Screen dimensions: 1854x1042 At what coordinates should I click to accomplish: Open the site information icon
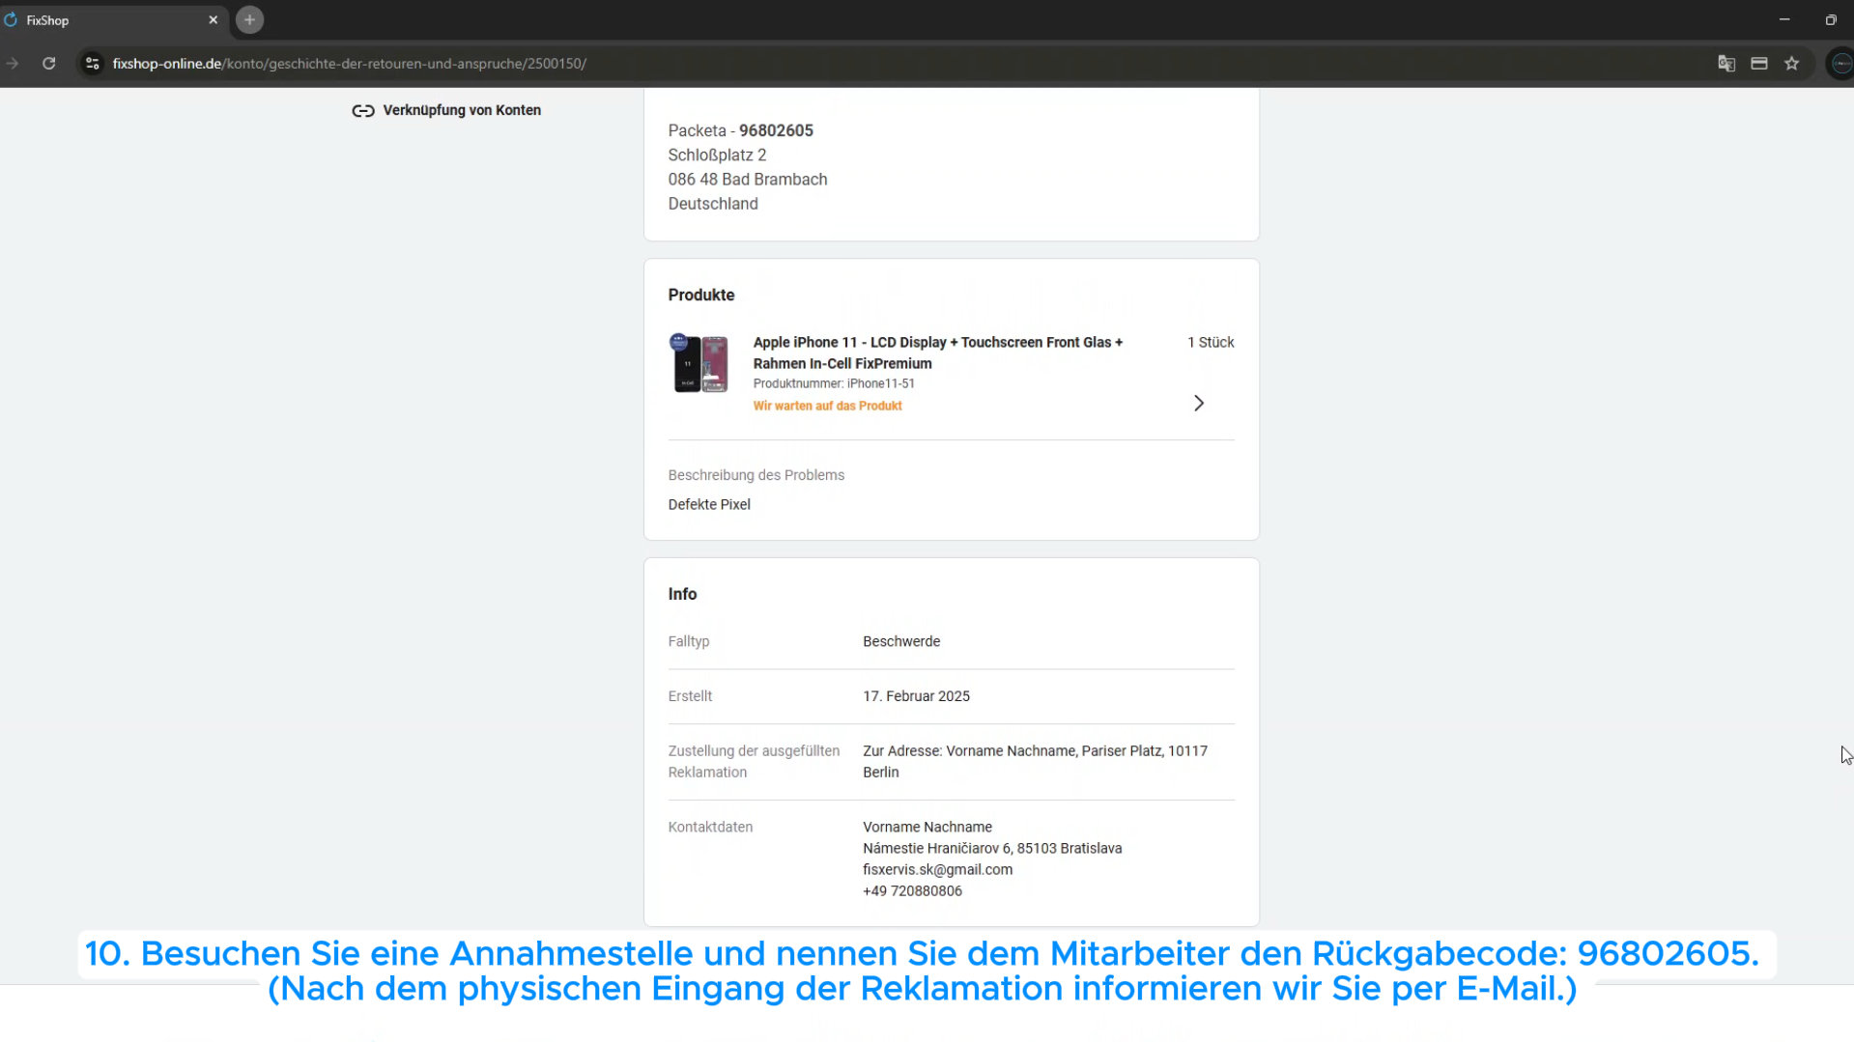(93, 64)
